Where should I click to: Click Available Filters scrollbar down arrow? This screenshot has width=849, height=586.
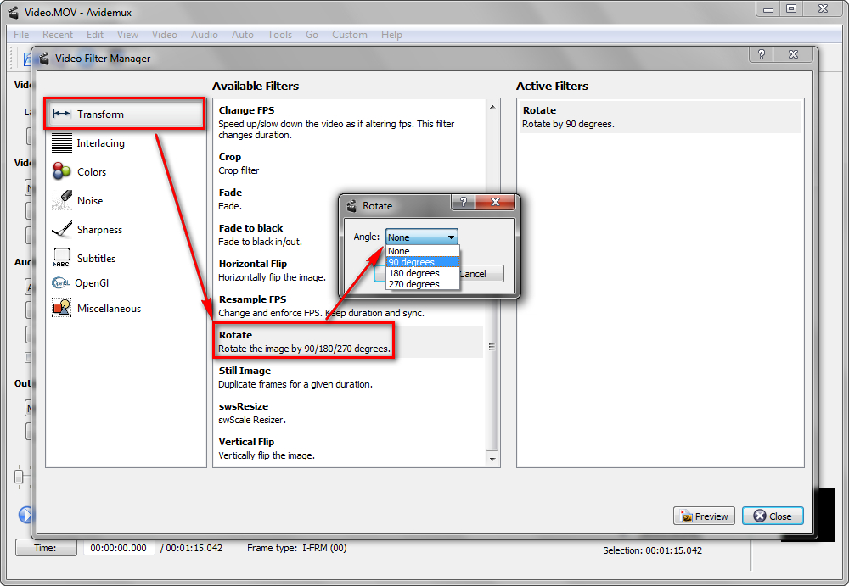tap(492, 459)
